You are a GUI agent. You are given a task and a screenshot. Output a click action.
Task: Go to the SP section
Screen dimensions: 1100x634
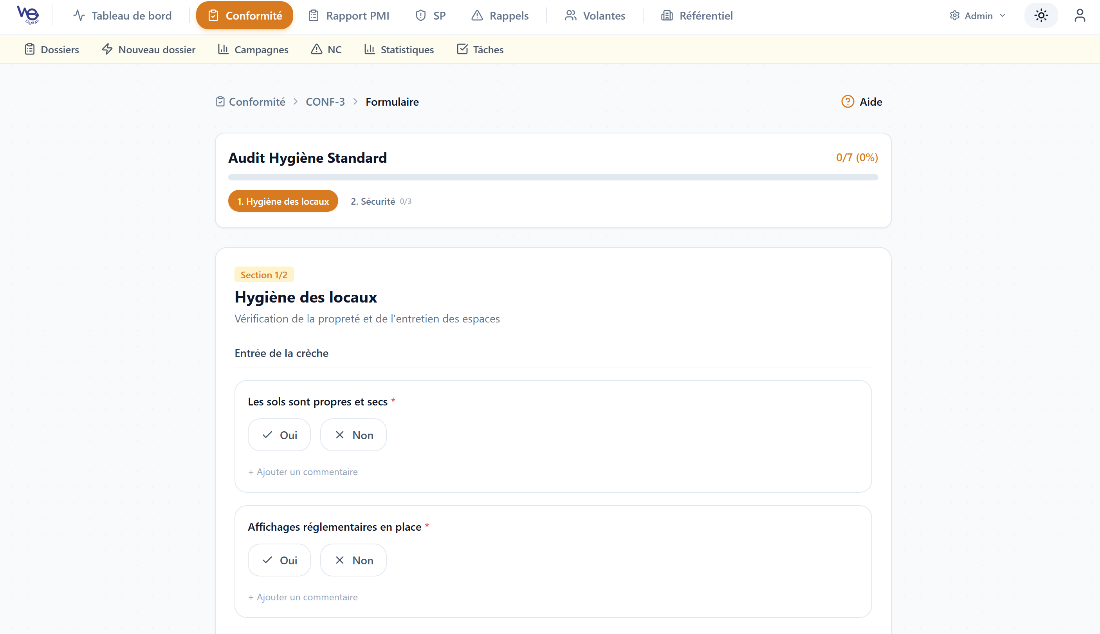pyautogui.click(x=431, y=16)
